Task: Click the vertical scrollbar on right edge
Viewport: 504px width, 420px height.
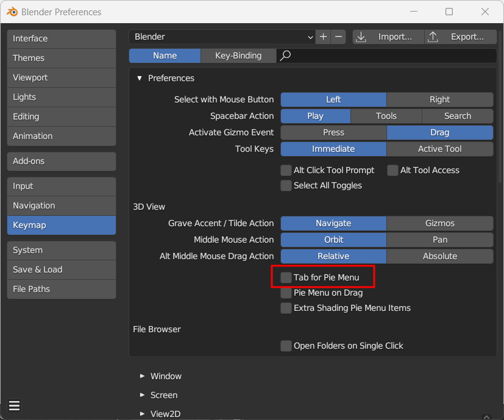Action: pyautogui.click(x=501, y=106)
